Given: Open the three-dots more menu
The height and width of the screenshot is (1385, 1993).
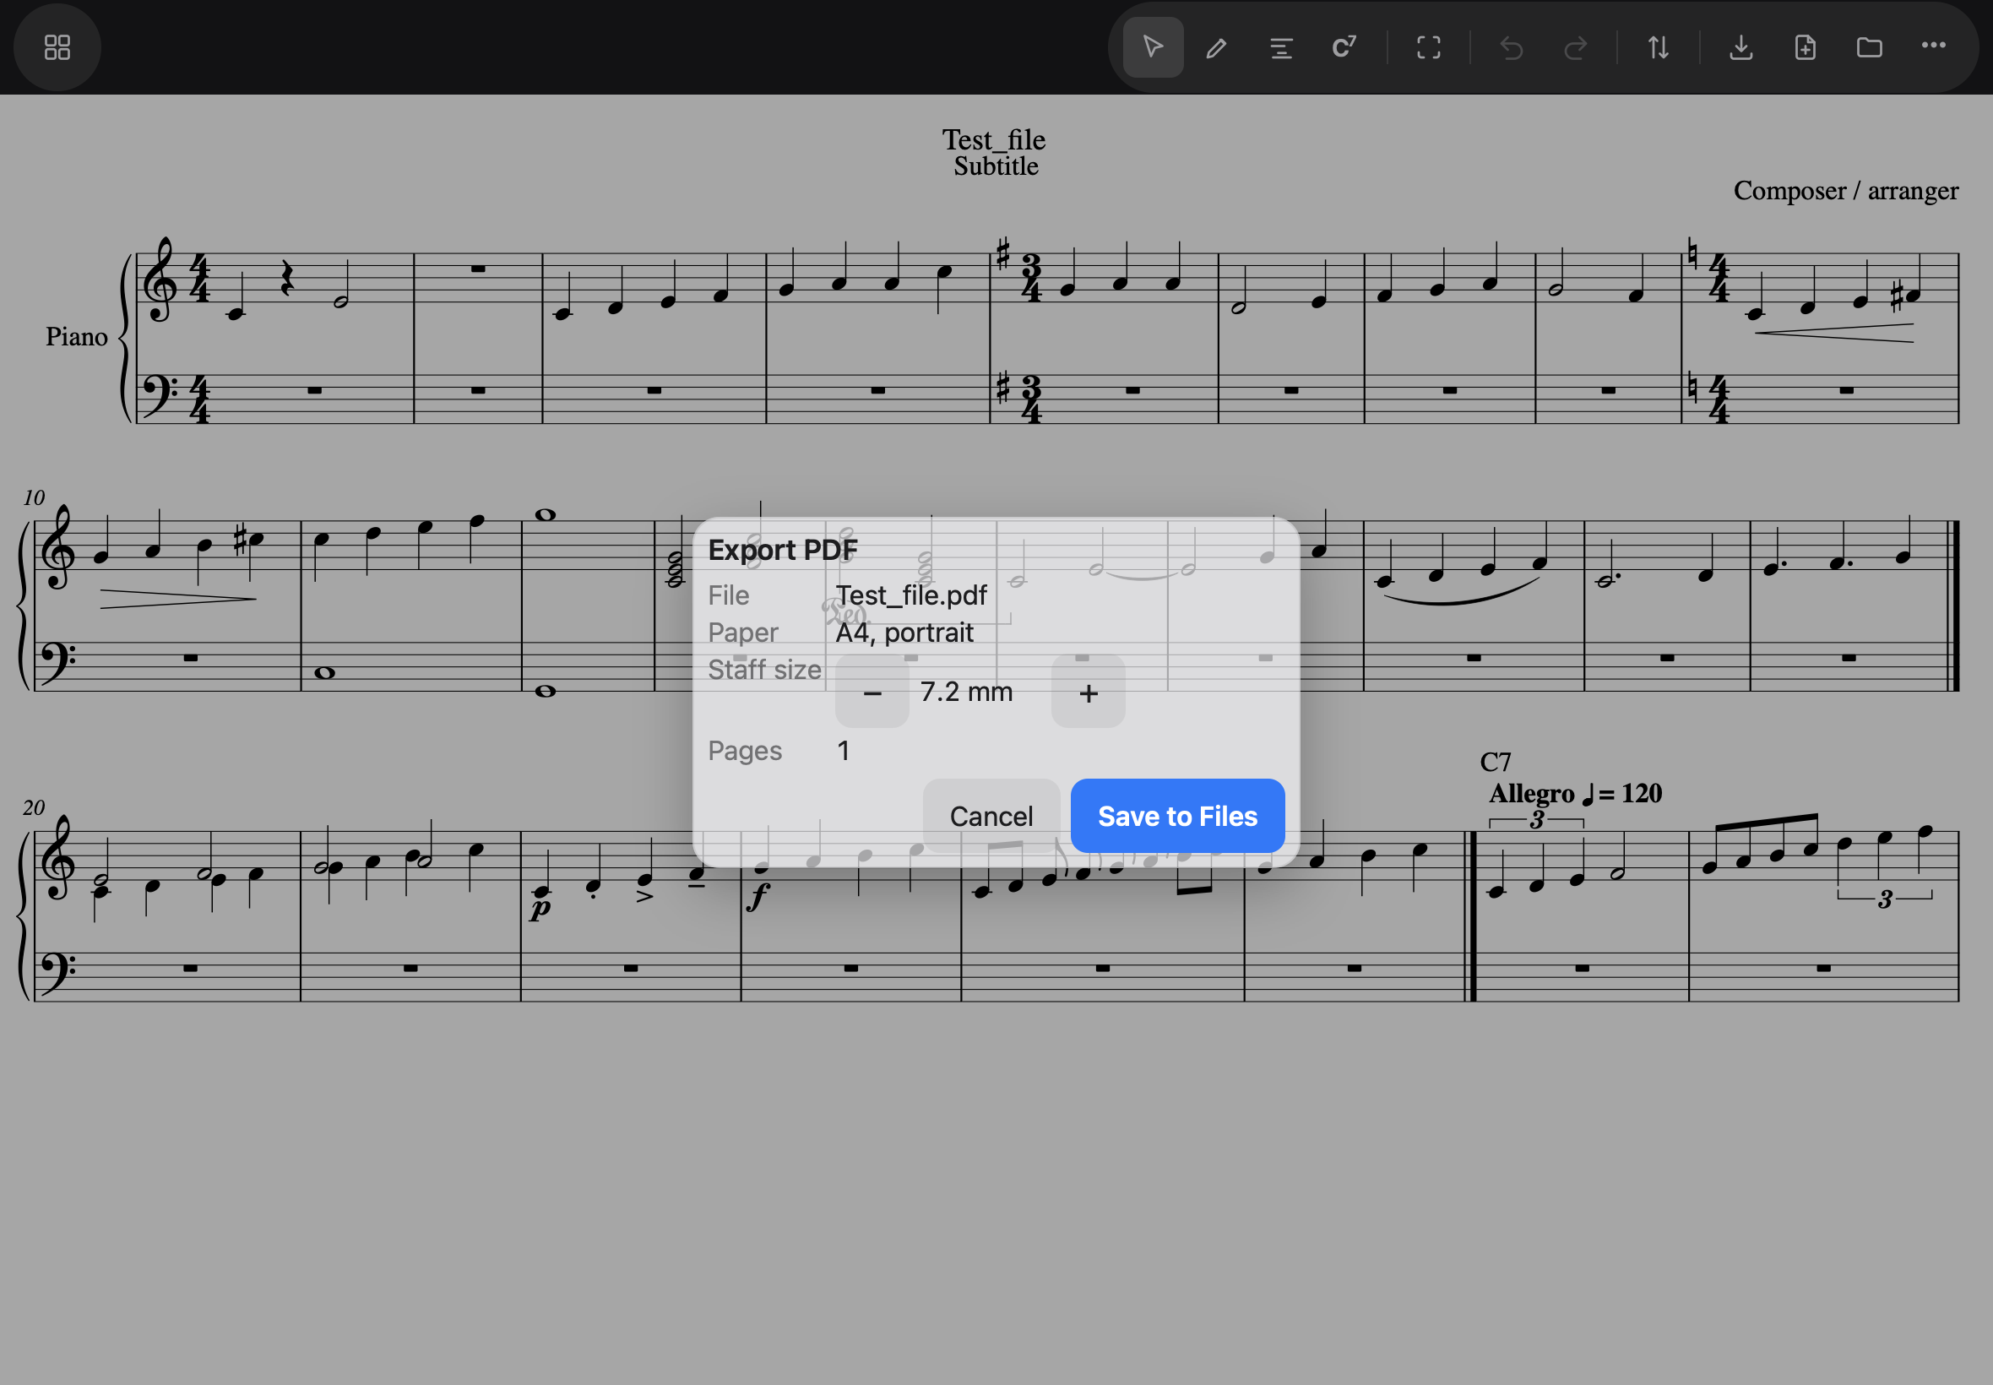Looking at the screenshot, I should (x=1934, y=45).
